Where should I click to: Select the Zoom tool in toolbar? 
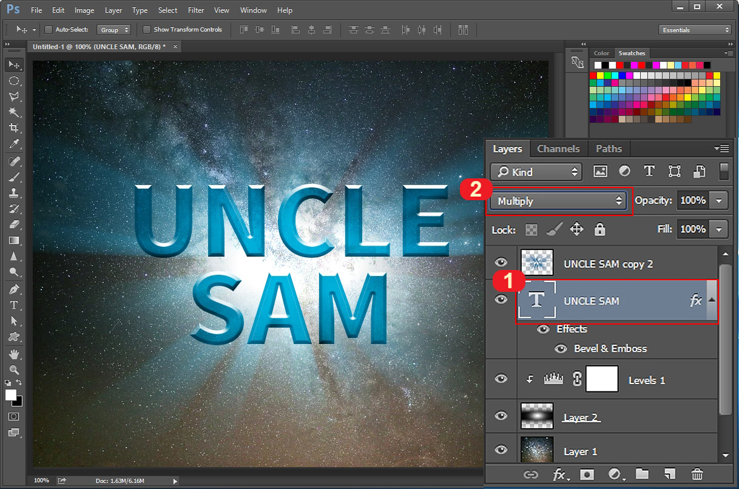point(14,370)
